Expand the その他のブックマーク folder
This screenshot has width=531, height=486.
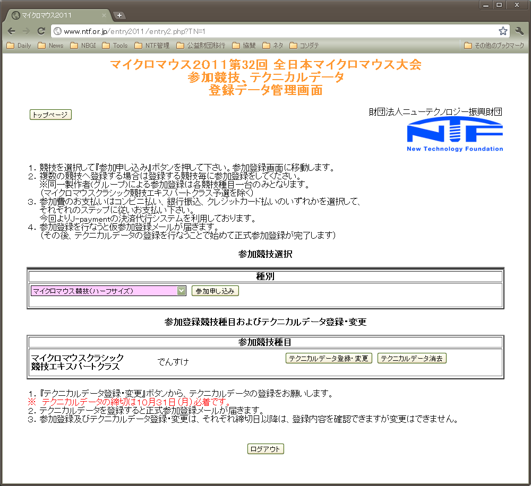tap(494, 46)
